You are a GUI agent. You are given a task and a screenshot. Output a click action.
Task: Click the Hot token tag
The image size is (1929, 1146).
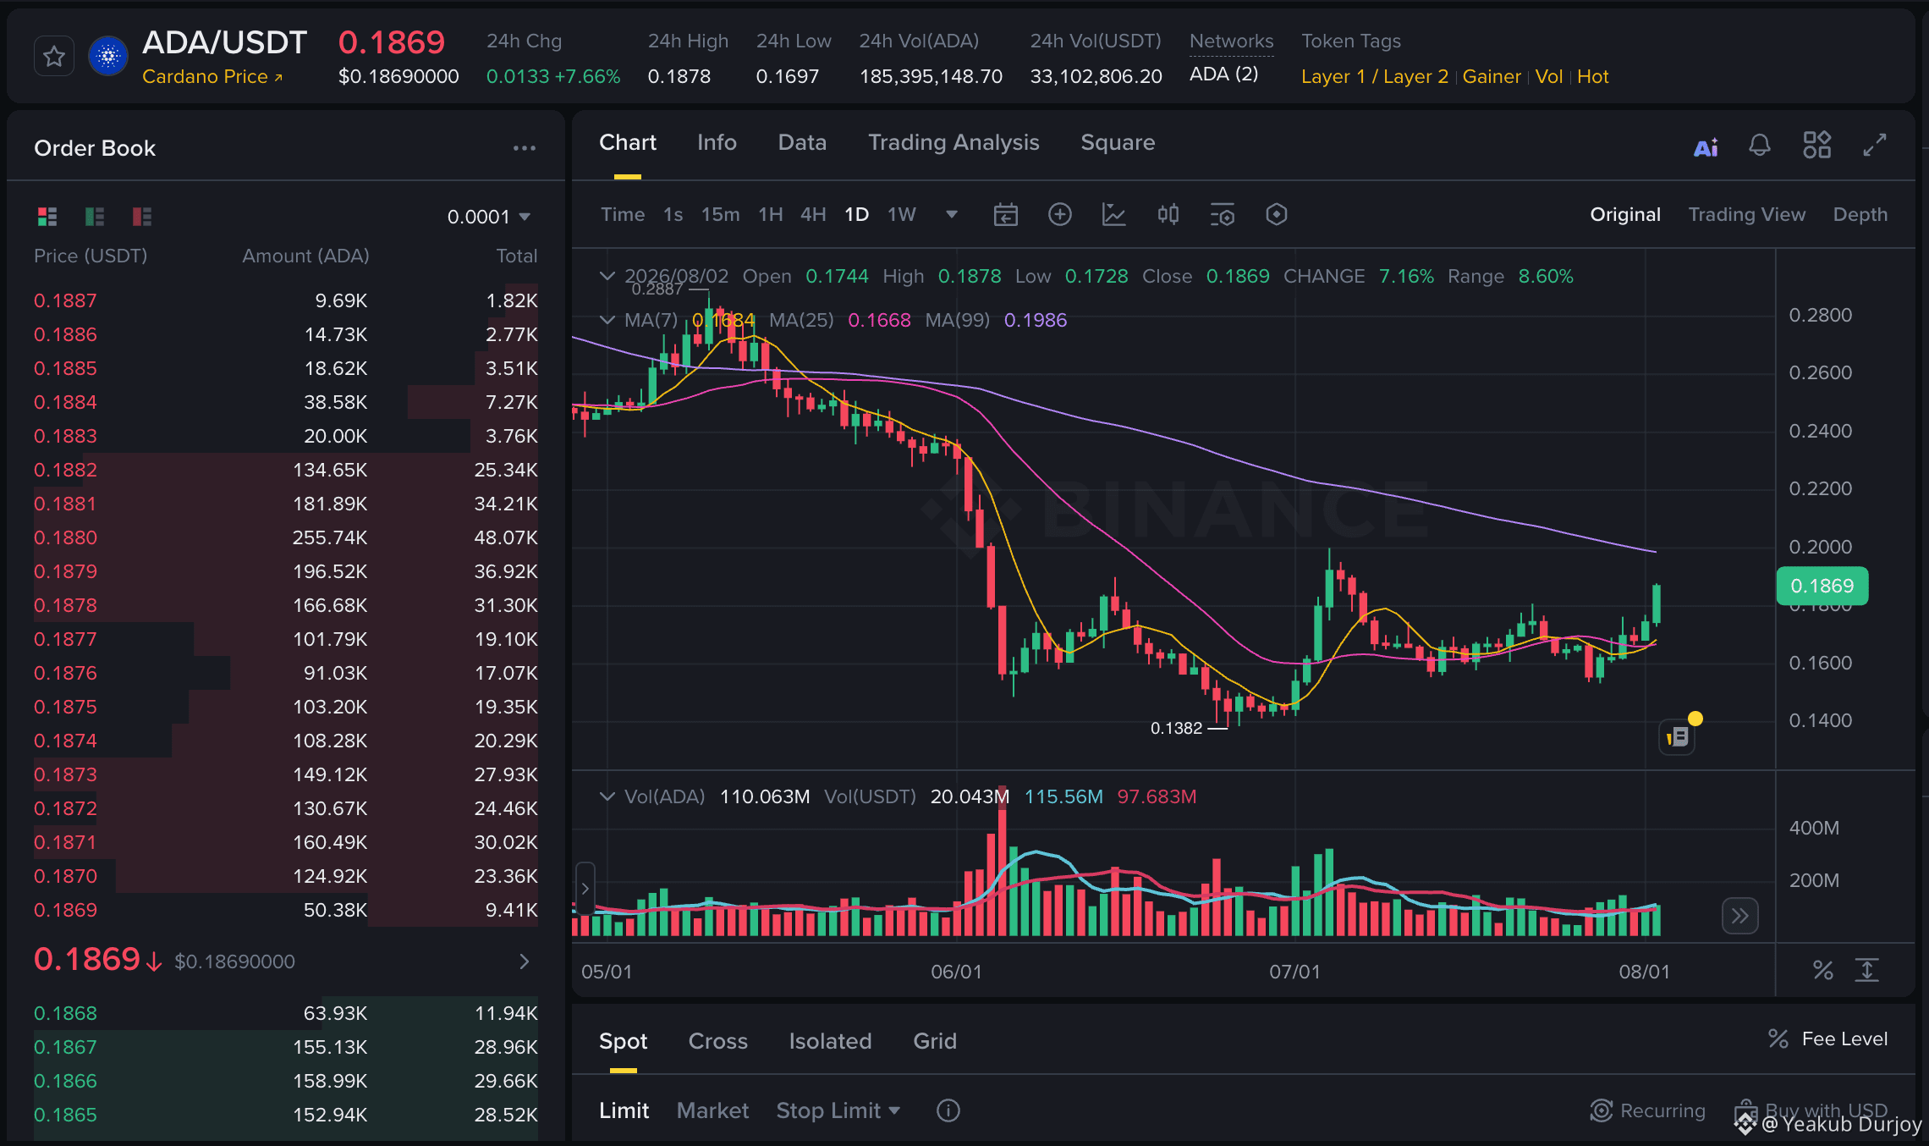[1593, 77]
